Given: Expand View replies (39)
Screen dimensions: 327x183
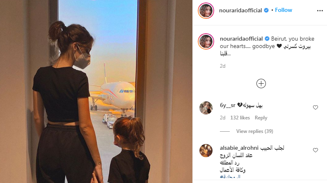Looking at the screenshot, I should click(x=254, y=131).
